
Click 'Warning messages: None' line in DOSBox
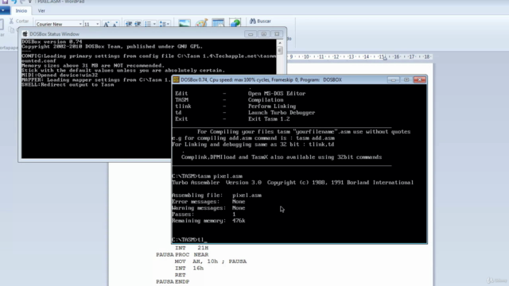tap(208, 208)
